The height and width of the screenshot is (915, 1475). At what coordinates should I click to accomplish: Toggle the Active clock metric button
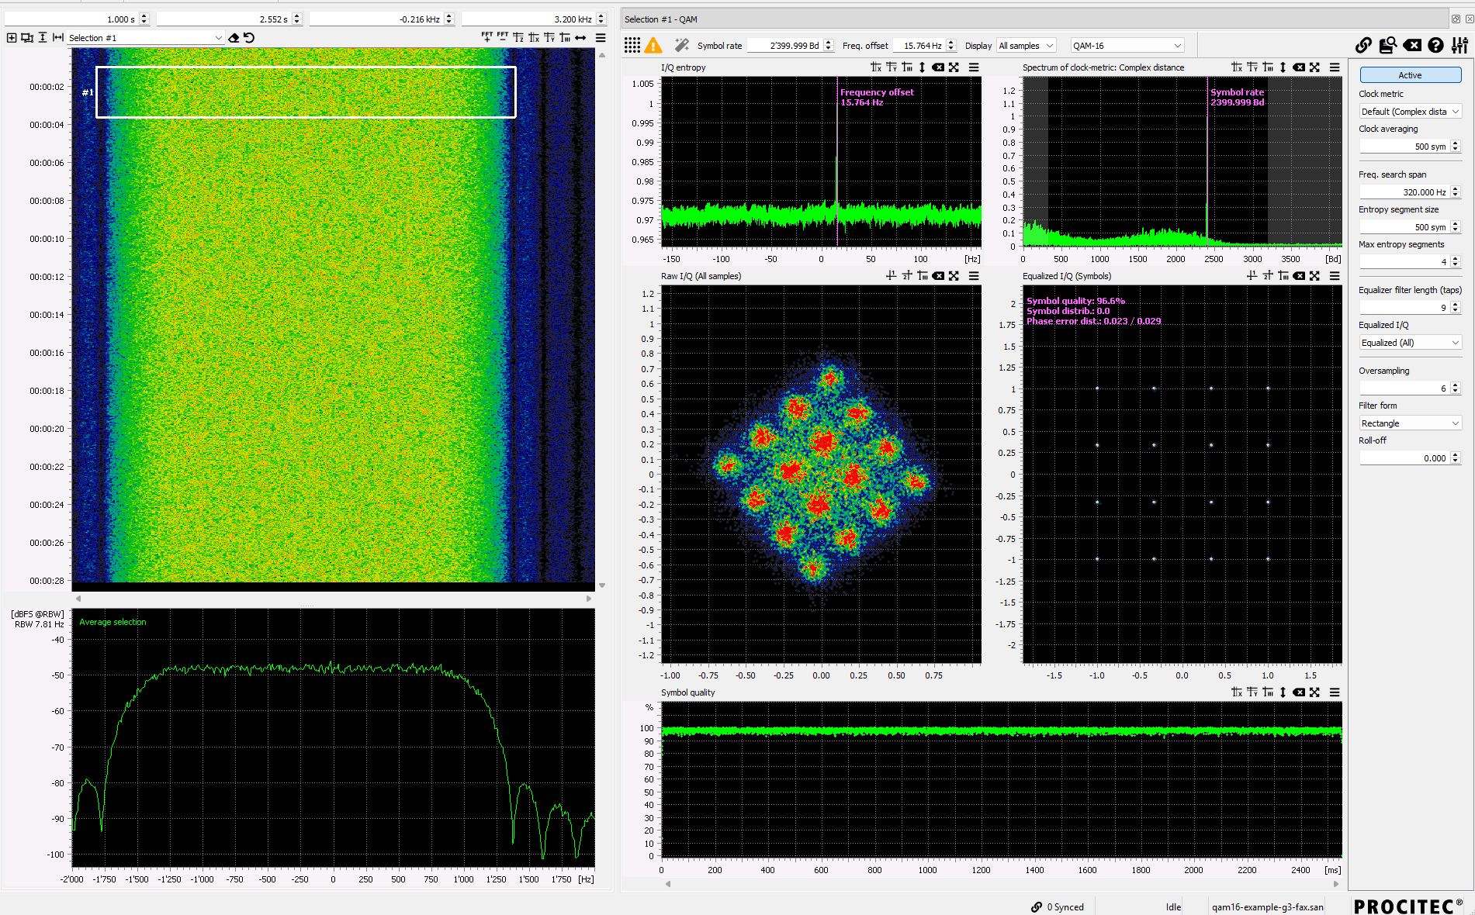coord(1410,74)
